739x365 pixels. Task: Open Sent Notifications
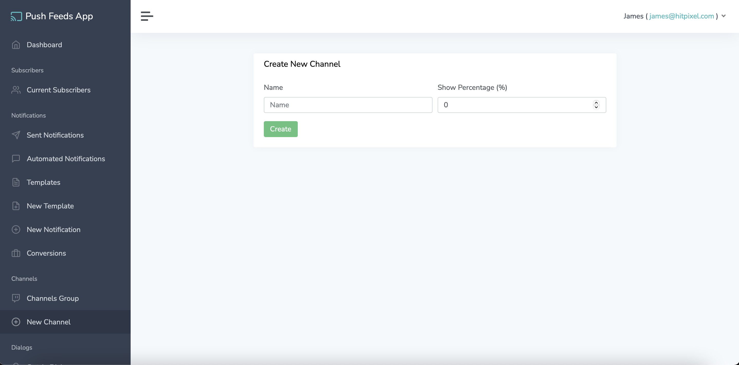click(x=65, y=135)
